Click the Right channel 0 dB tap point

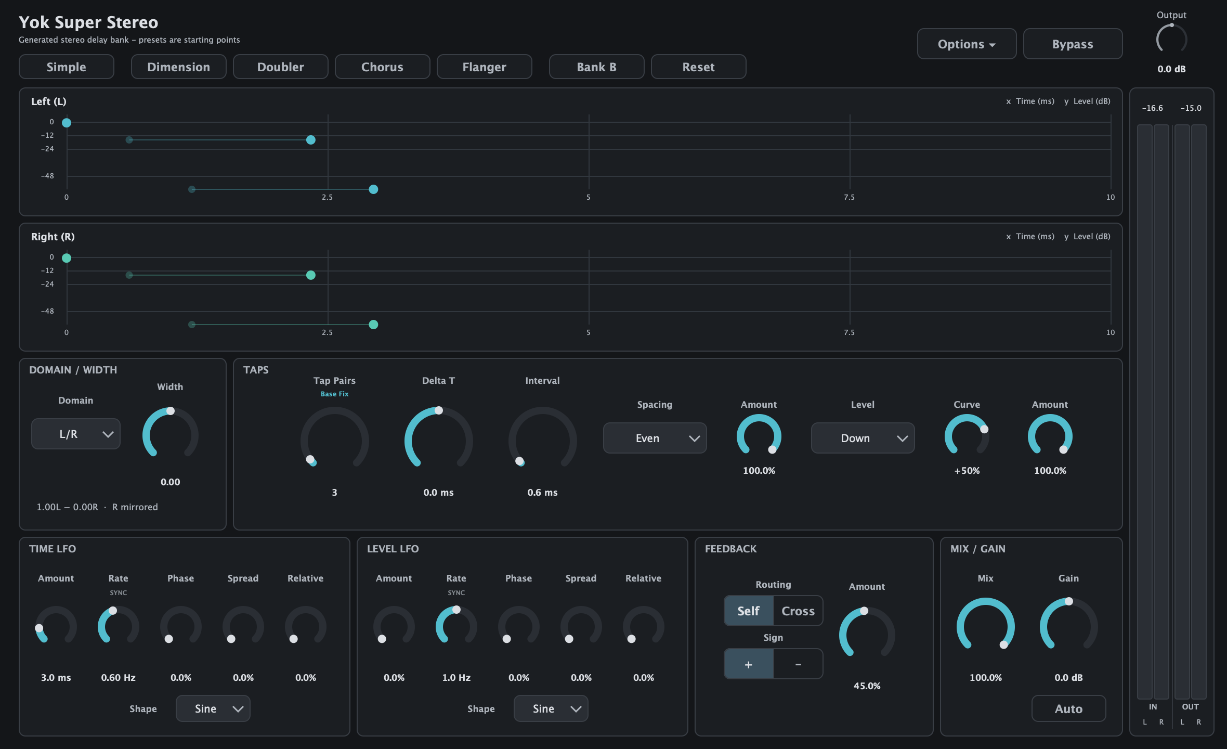tap(67, 258)
